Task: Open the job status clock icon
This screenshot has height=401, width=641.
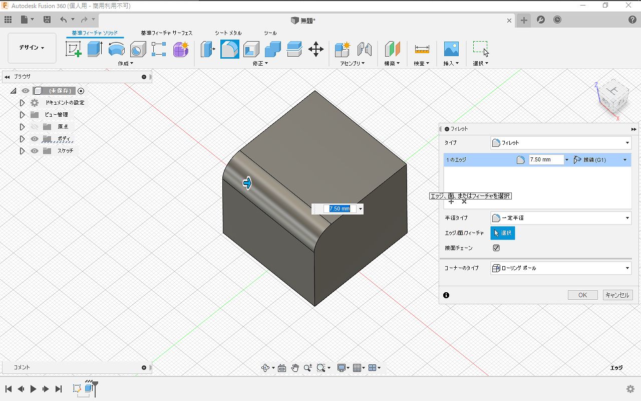Action: point(557,20)
